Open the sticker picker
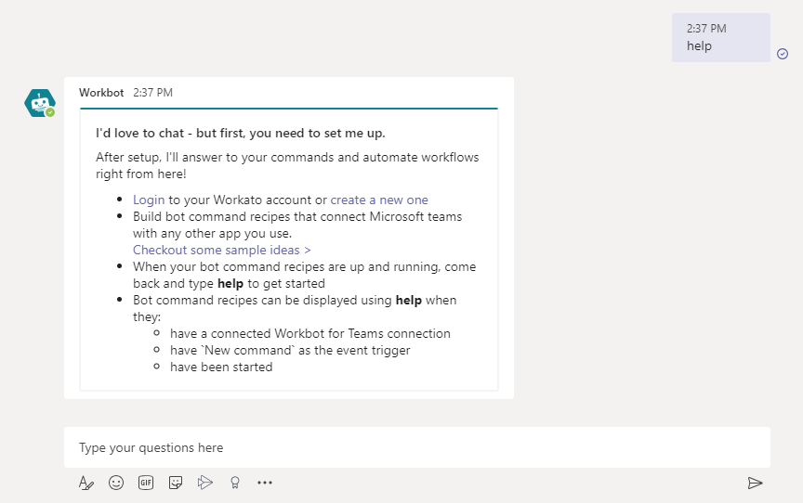The width and height of the screenshot is (803, 503). 176,483
